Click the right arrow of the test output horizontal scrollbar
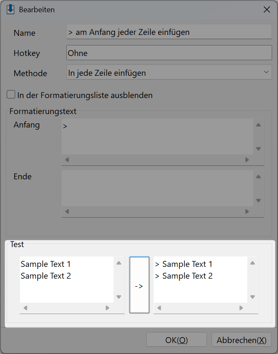The image size is (278, 354). (241, 308)
